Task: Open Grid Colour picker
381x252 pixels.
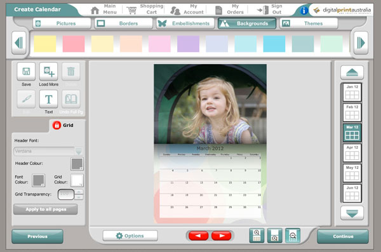Action: point(77,180)
